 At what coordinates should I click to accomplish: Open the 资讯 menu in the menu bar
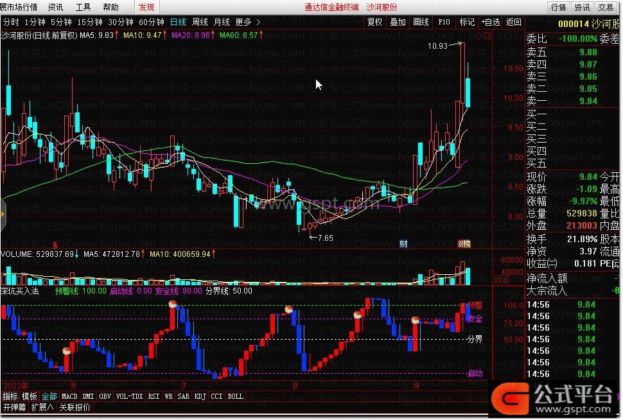(x=55, y=7)
